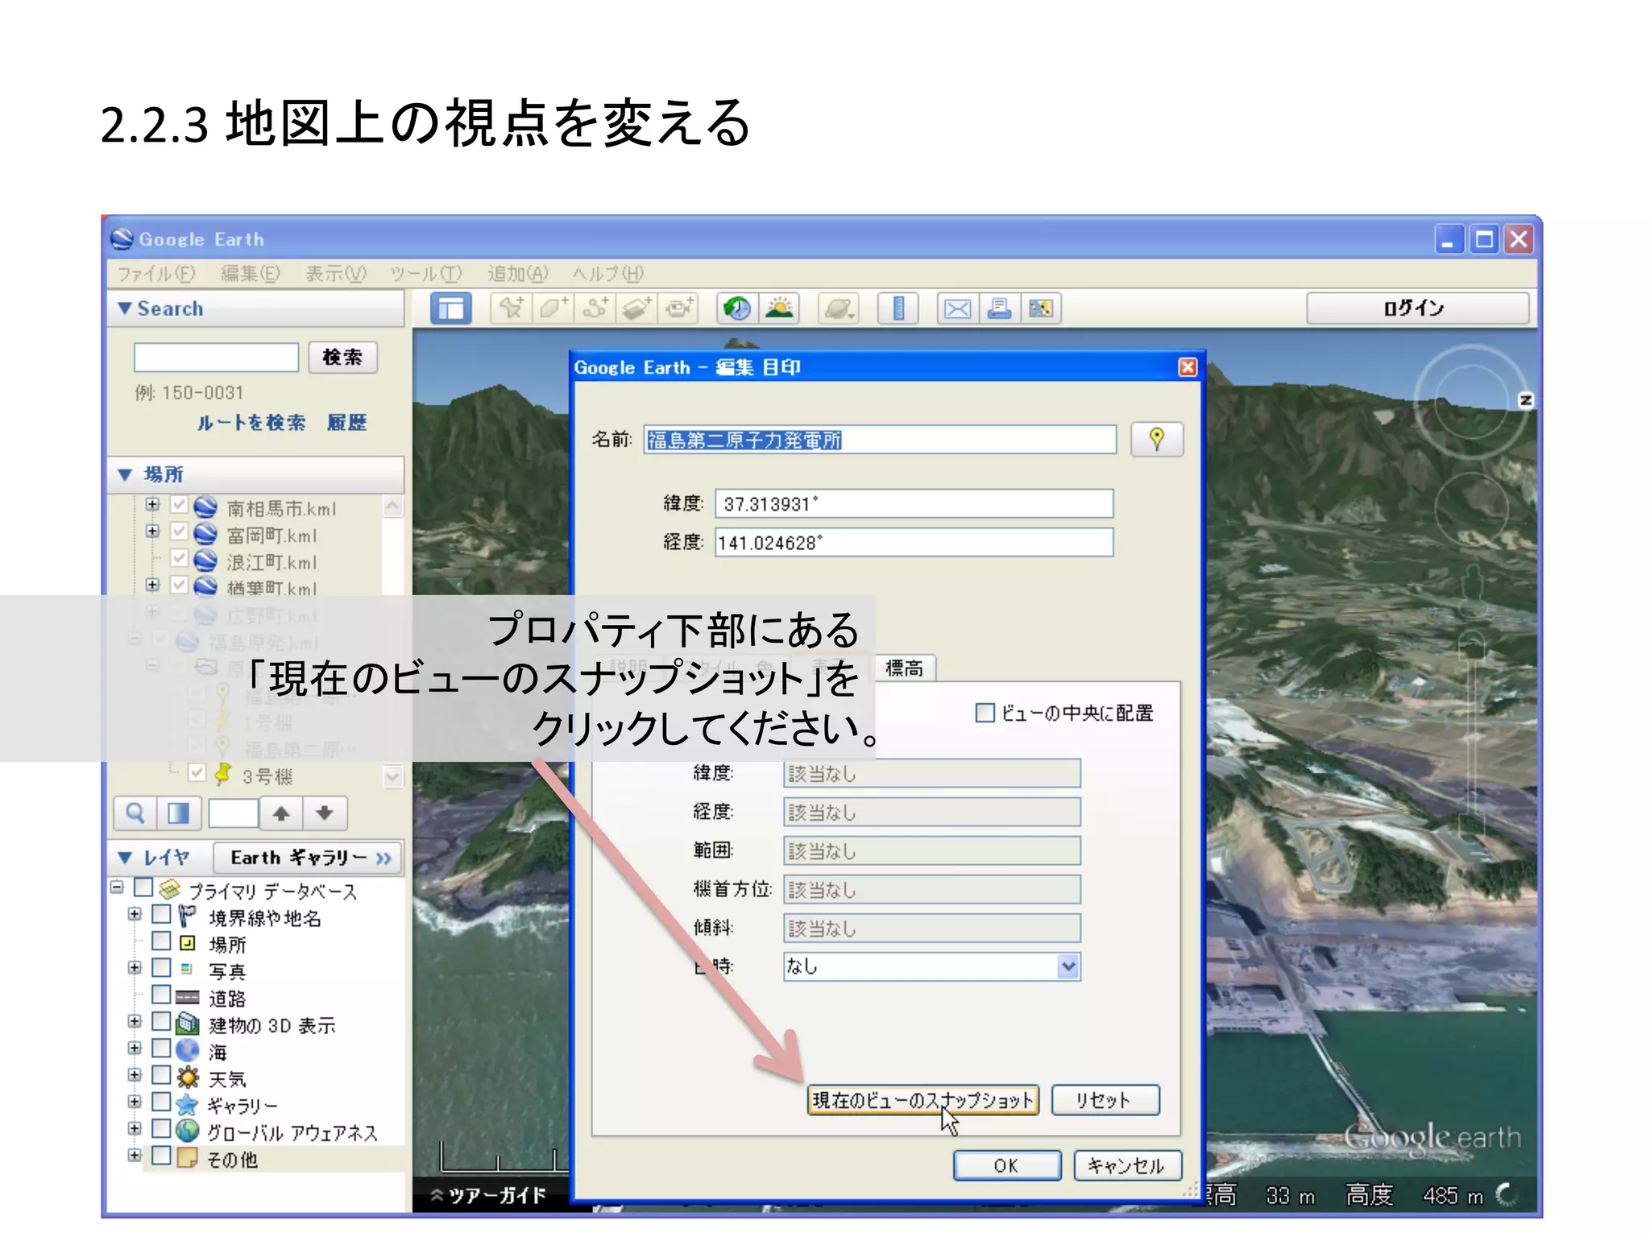The height and width of the screenshot is (1237, 1650).
Task: Collapse the レイヤ panel triangle
Action: 125,858
